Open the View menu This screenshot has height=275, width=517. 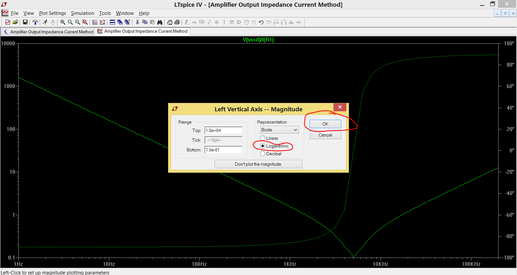click(28, 13)
